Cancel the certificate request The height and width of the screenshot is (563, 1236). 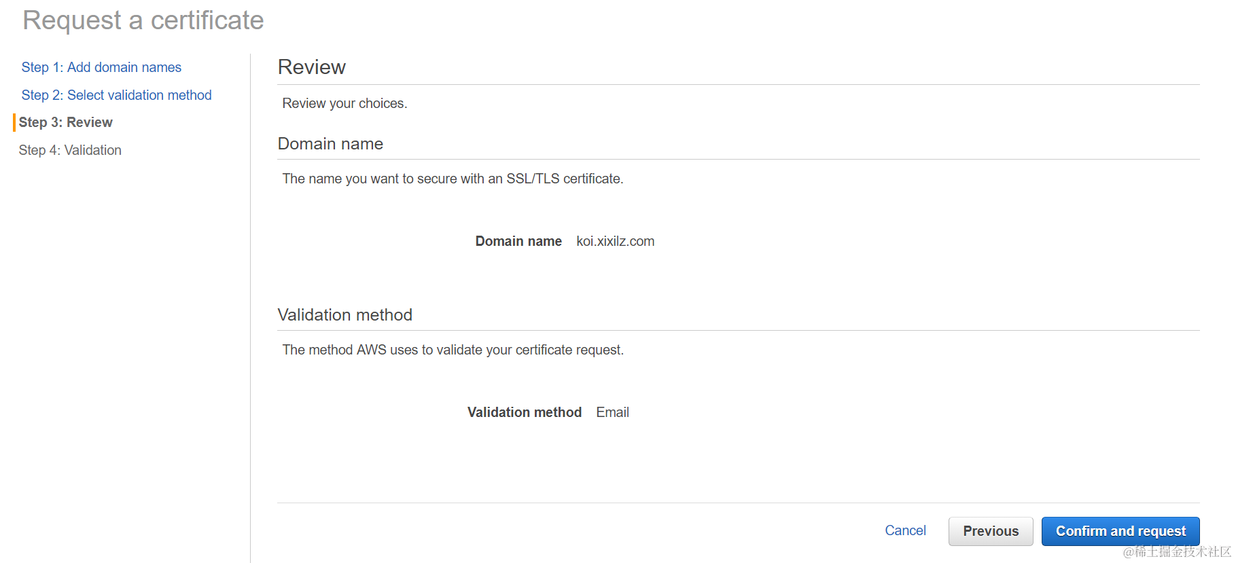905,530
